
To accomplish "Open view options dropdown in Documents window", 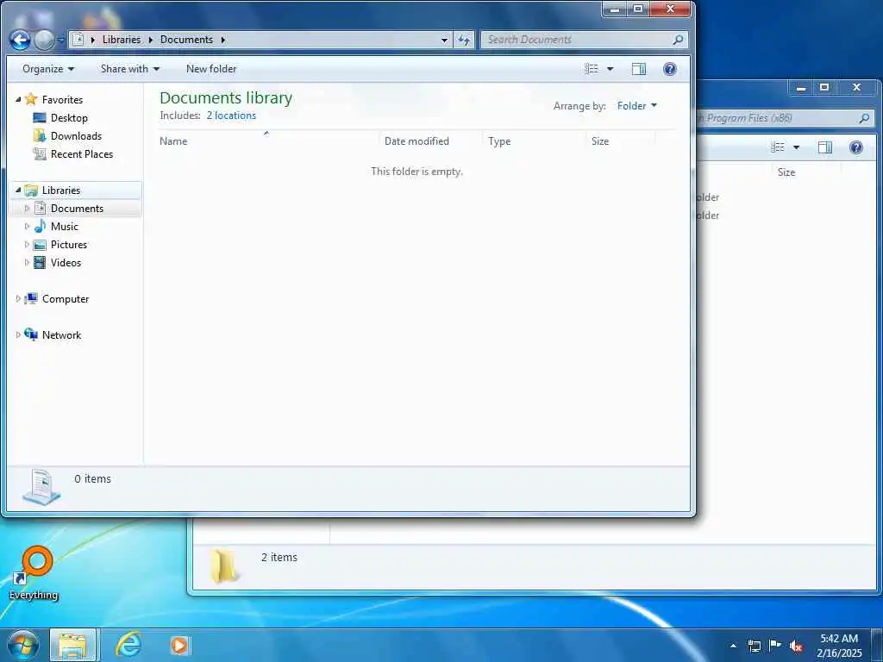I will click(x=610, y=69).
